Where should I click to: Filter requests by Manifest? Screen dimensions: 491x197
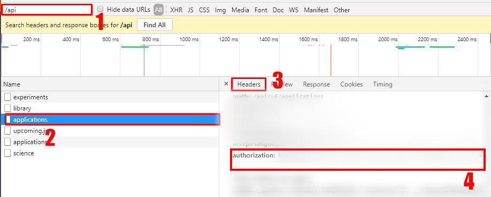(x=316, y=10)
